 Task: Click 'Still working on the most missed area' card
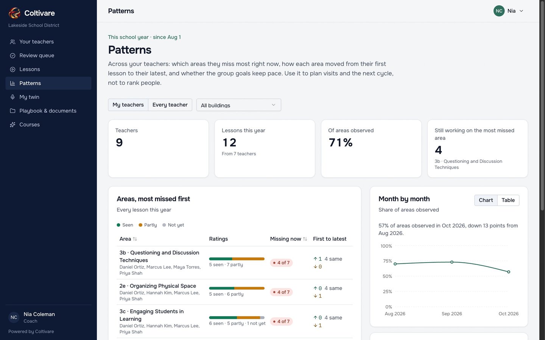(x=478, y=148)
